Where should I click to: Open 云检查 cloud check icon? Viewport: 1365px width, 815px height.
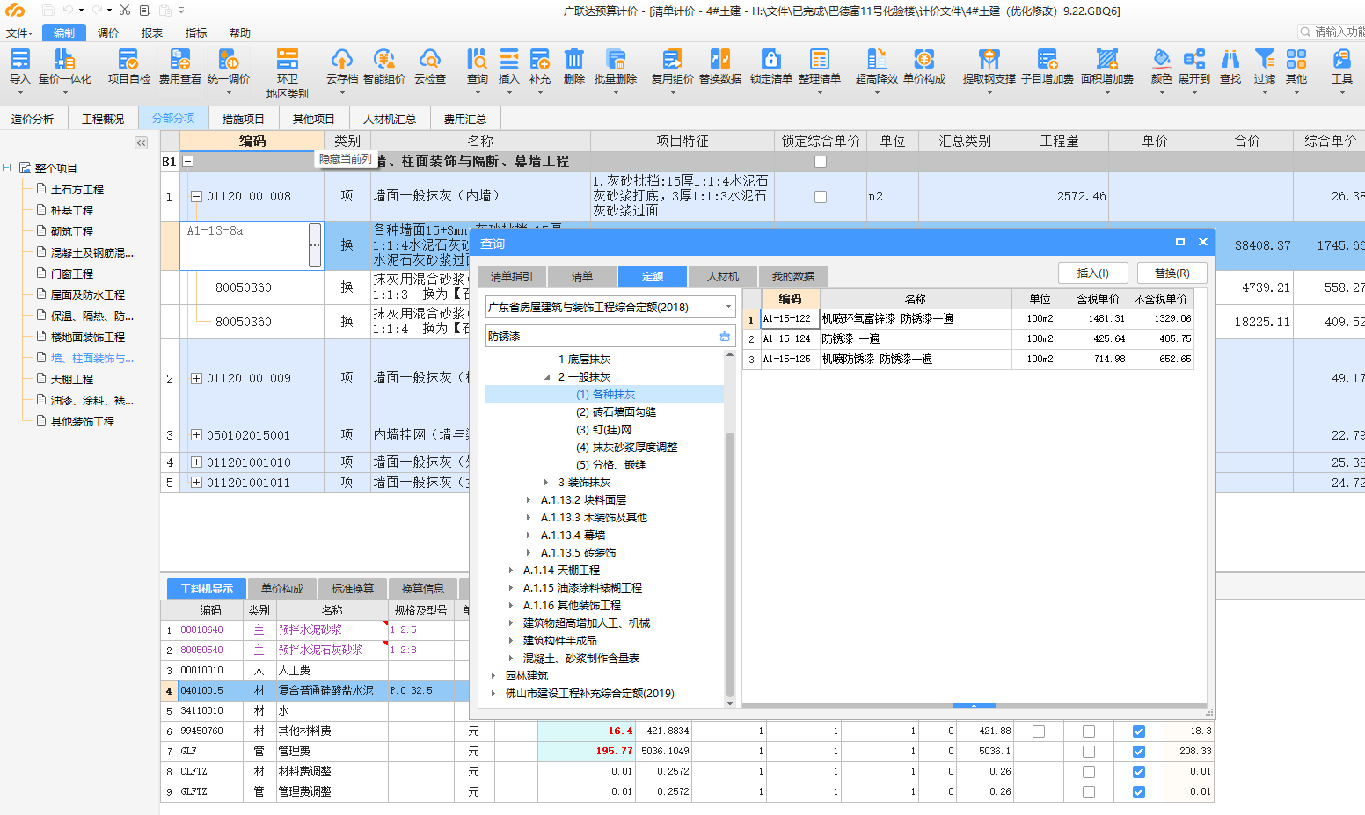click(430, 60)
